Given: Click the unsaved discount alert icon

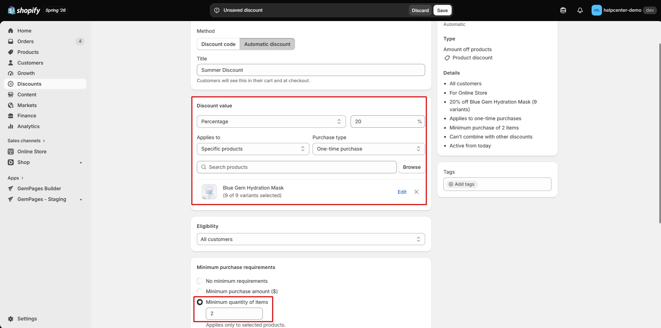Looking at the screenshot, I should 217,10.
